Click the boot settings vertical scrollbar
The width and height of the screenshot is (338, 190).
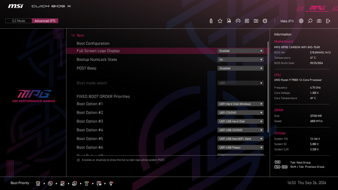(268, 87)
